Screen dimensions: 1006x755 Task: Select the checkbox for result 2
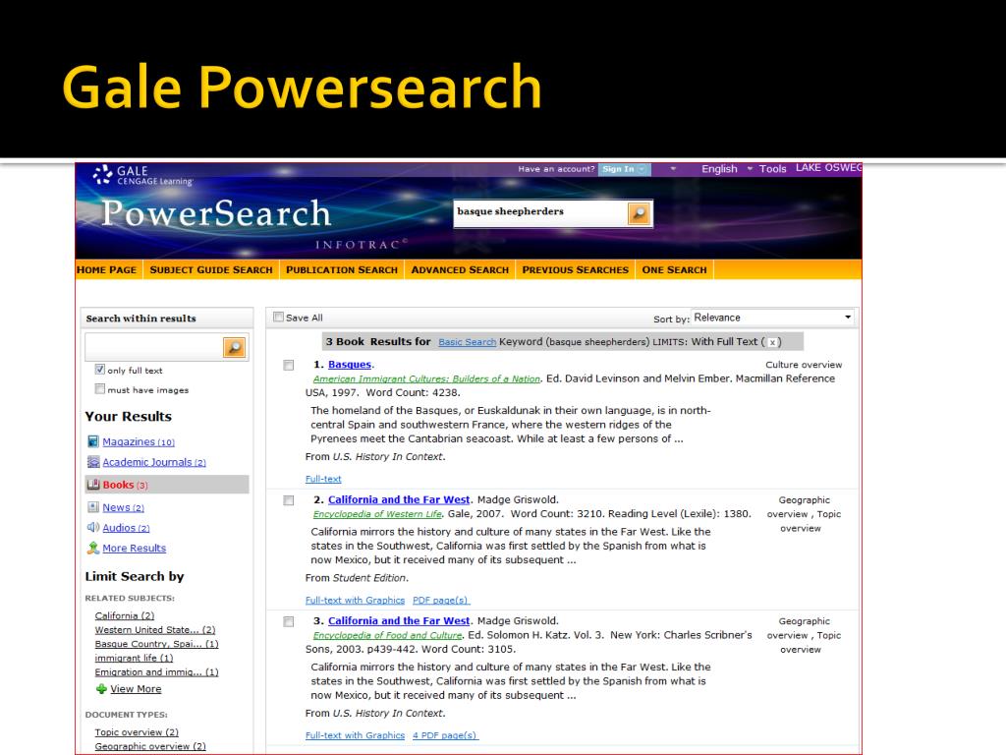tap(289, 500)
